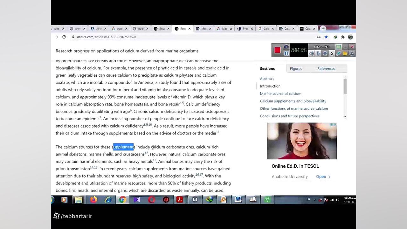
Task: Open recorder settings gear
Action: click(352, 54)
